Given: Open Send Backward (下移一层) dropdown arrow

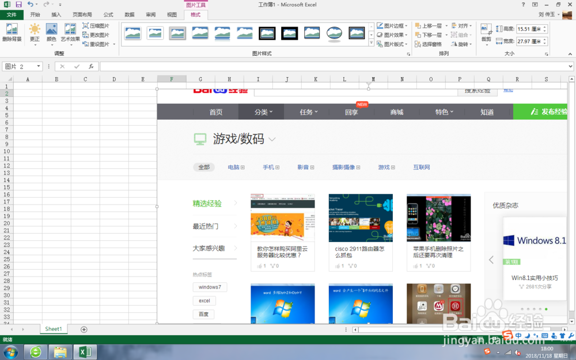Looking at the screenshot, I should [446, 35].
